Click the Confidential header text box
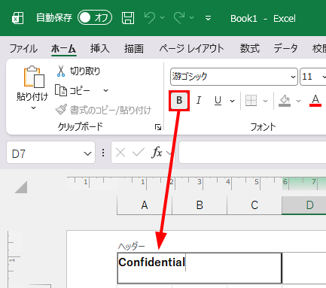 click(x=200, y=268)
